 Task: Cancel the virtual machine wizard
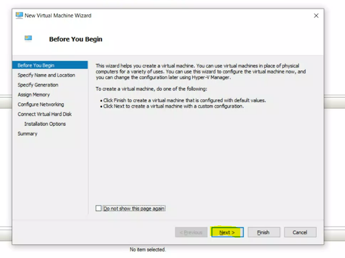300,232
